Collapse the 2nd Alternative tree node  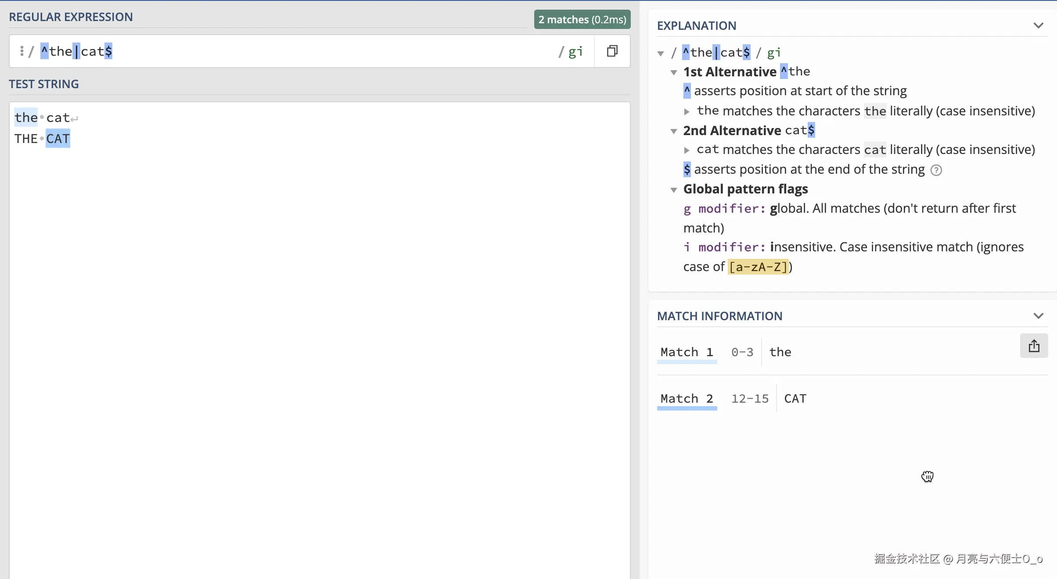click(x=674, y=131)
